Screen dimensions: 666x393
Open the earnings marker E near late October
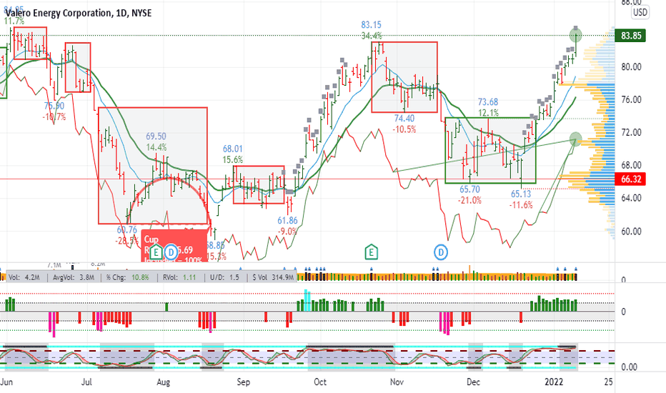(x=371, y=252)
